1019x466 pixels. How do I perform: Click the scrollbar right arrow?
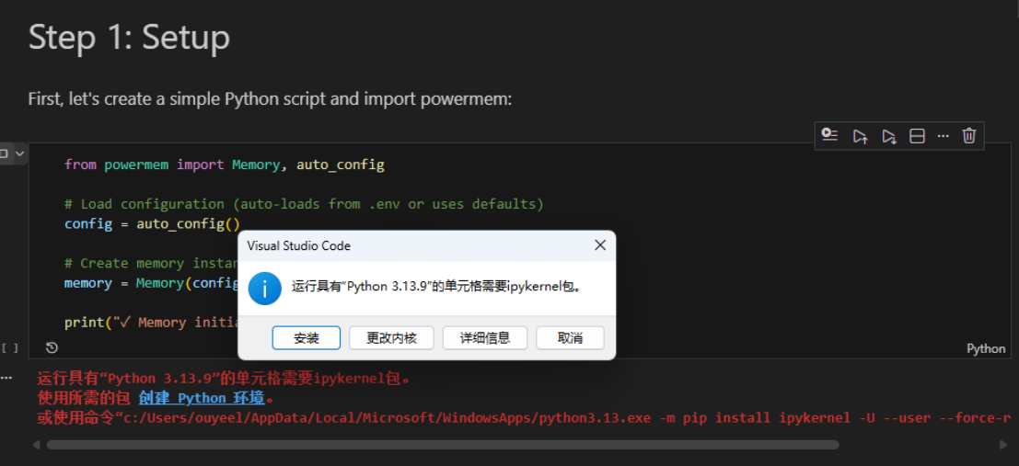1002,445
